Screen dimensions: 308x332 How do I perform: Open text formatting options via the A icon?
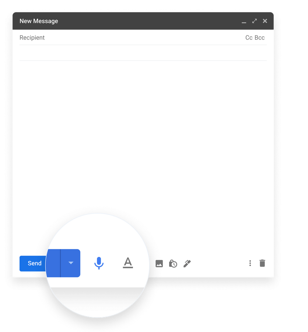click(x=128, y=263)
